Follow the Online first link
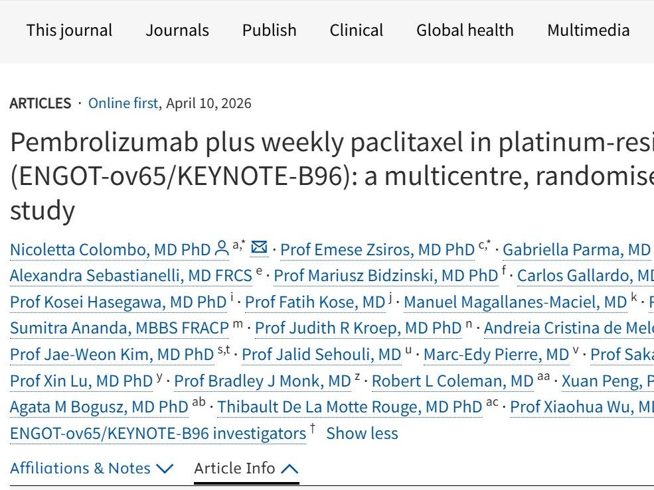Screen dimensions: 654x490 (123, 103)
